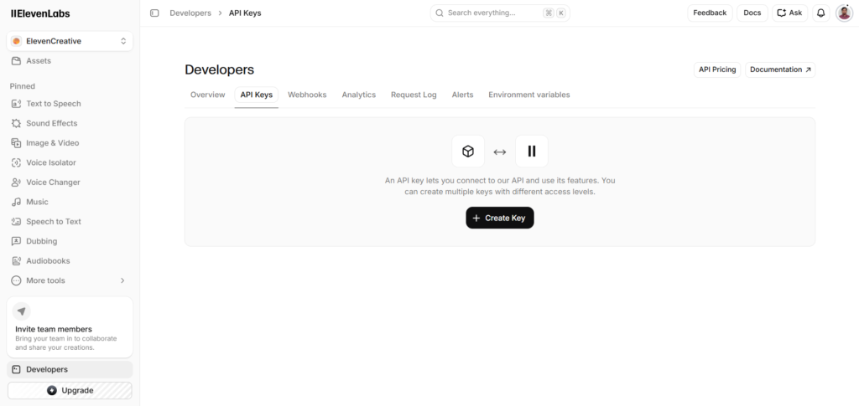Click the Create Key button
The image size is (859, 406).
[x=500, y=218]
